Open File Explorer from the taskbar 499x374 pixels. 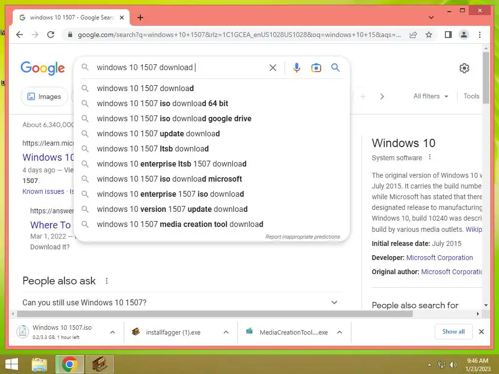pyautogui.click(x=39, y=364)
